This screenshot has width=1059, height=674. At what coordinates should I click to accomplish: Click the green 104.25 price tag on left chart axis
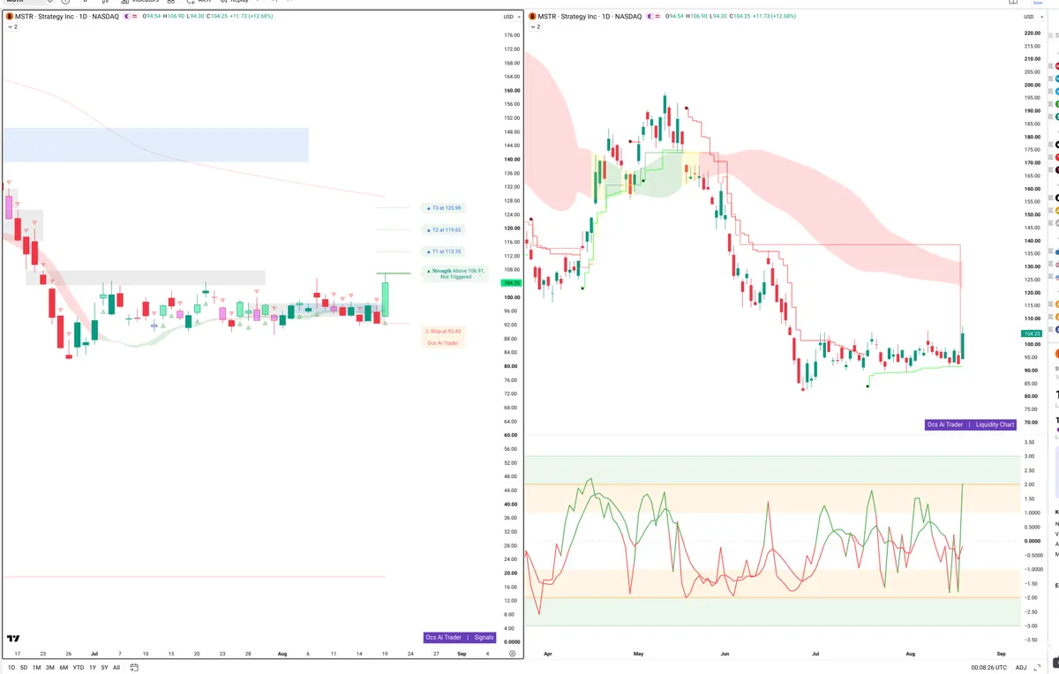[x=510, y=282]
